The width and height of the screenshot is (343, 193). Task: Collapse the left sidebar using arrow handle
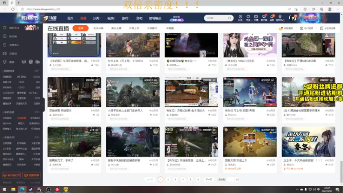pyautogui.click(x=43, y=105)
